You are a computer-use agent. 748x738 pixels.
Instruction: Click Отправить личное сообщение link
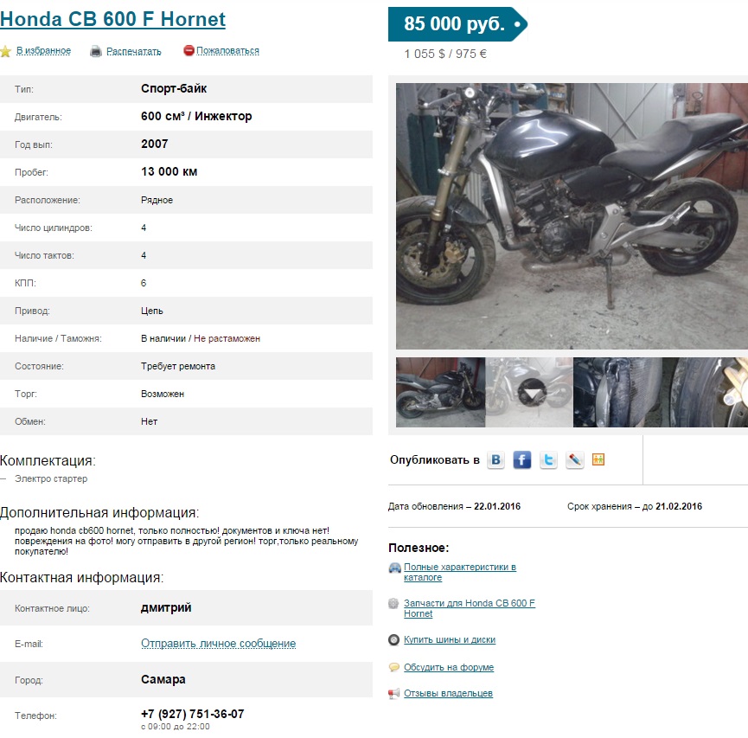click(219, 644)
